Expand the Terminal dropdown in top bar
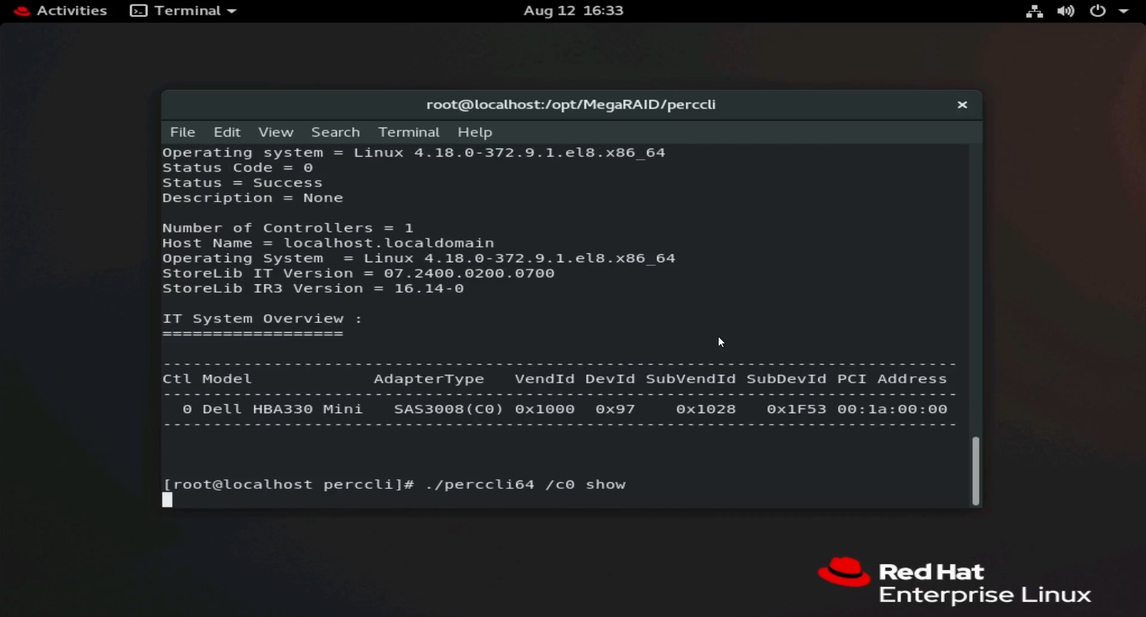1146x617 pixels. pyautogui.click(x=232, y=10)
